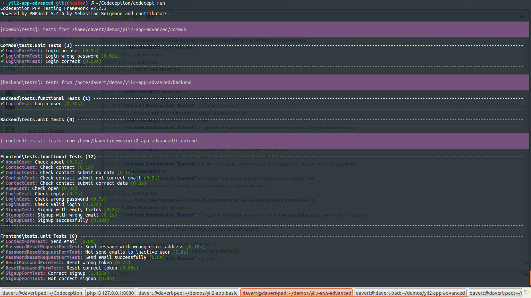Image resolution: width=531 pixels, height=298 pixels.
Task: Click the orange-highlighted active yii2-app-advanced tab
Action: pyautogui.click(x=296, y=293)
